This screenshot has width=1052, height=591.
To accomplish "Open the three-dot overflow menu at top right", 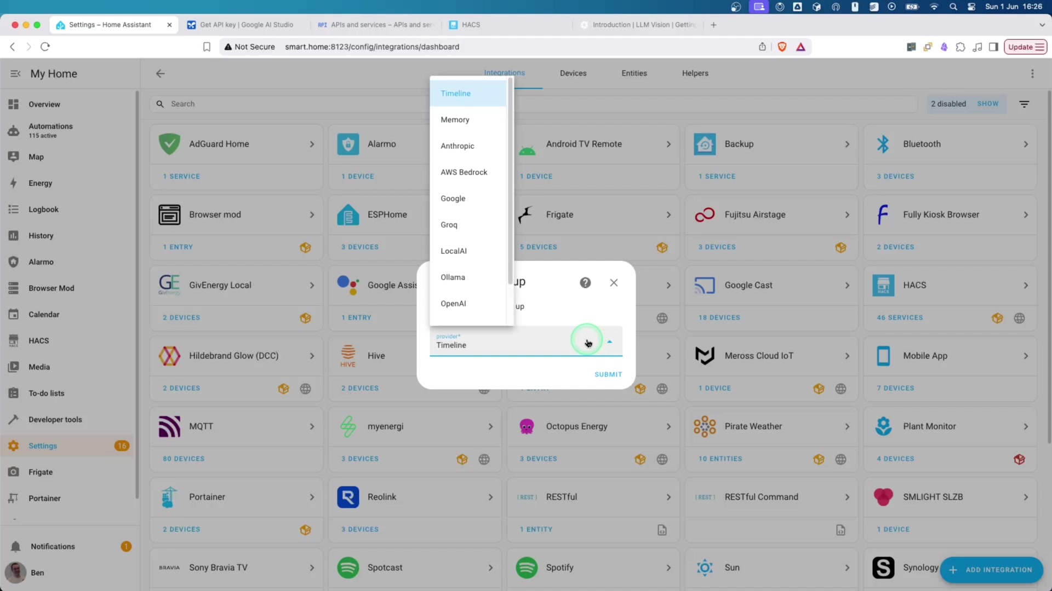I will [1032, 73].
